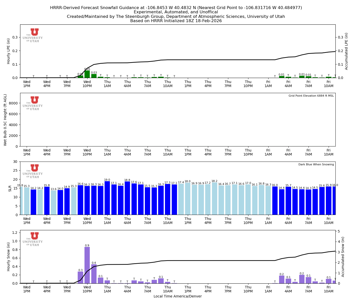Viewport: 352px width, 302px height.
Task: Click the Utah logo in the Hourly Snow panel
Action: click(x=34, y=239)
